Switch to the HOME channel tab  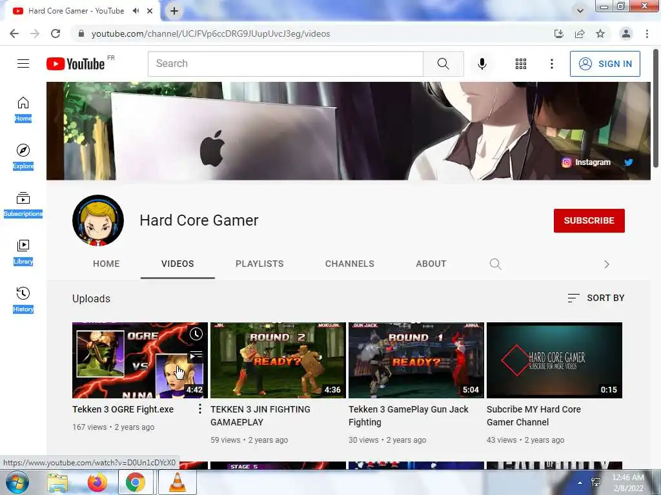coord(107,264)
